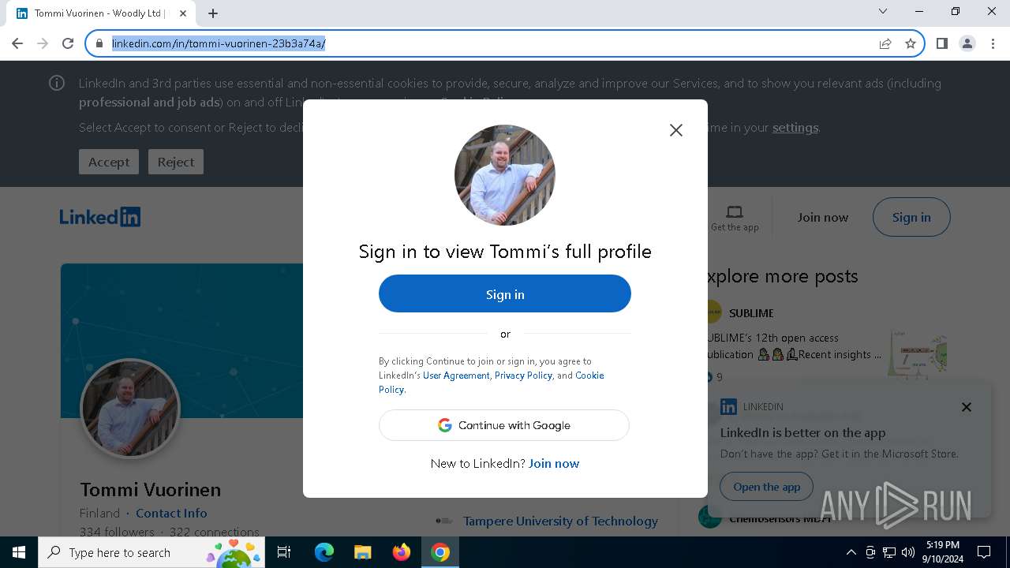Open the Action Center notifications
This screenshot has width=1010, height=568.
[984, 552]
